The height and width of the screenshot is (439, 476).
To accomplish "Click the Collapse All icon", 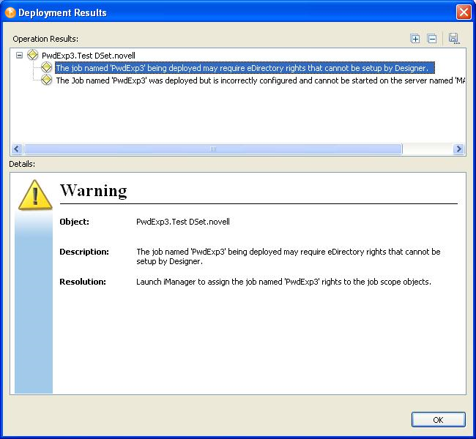I will pyautogui.click(x=431, y=39).
